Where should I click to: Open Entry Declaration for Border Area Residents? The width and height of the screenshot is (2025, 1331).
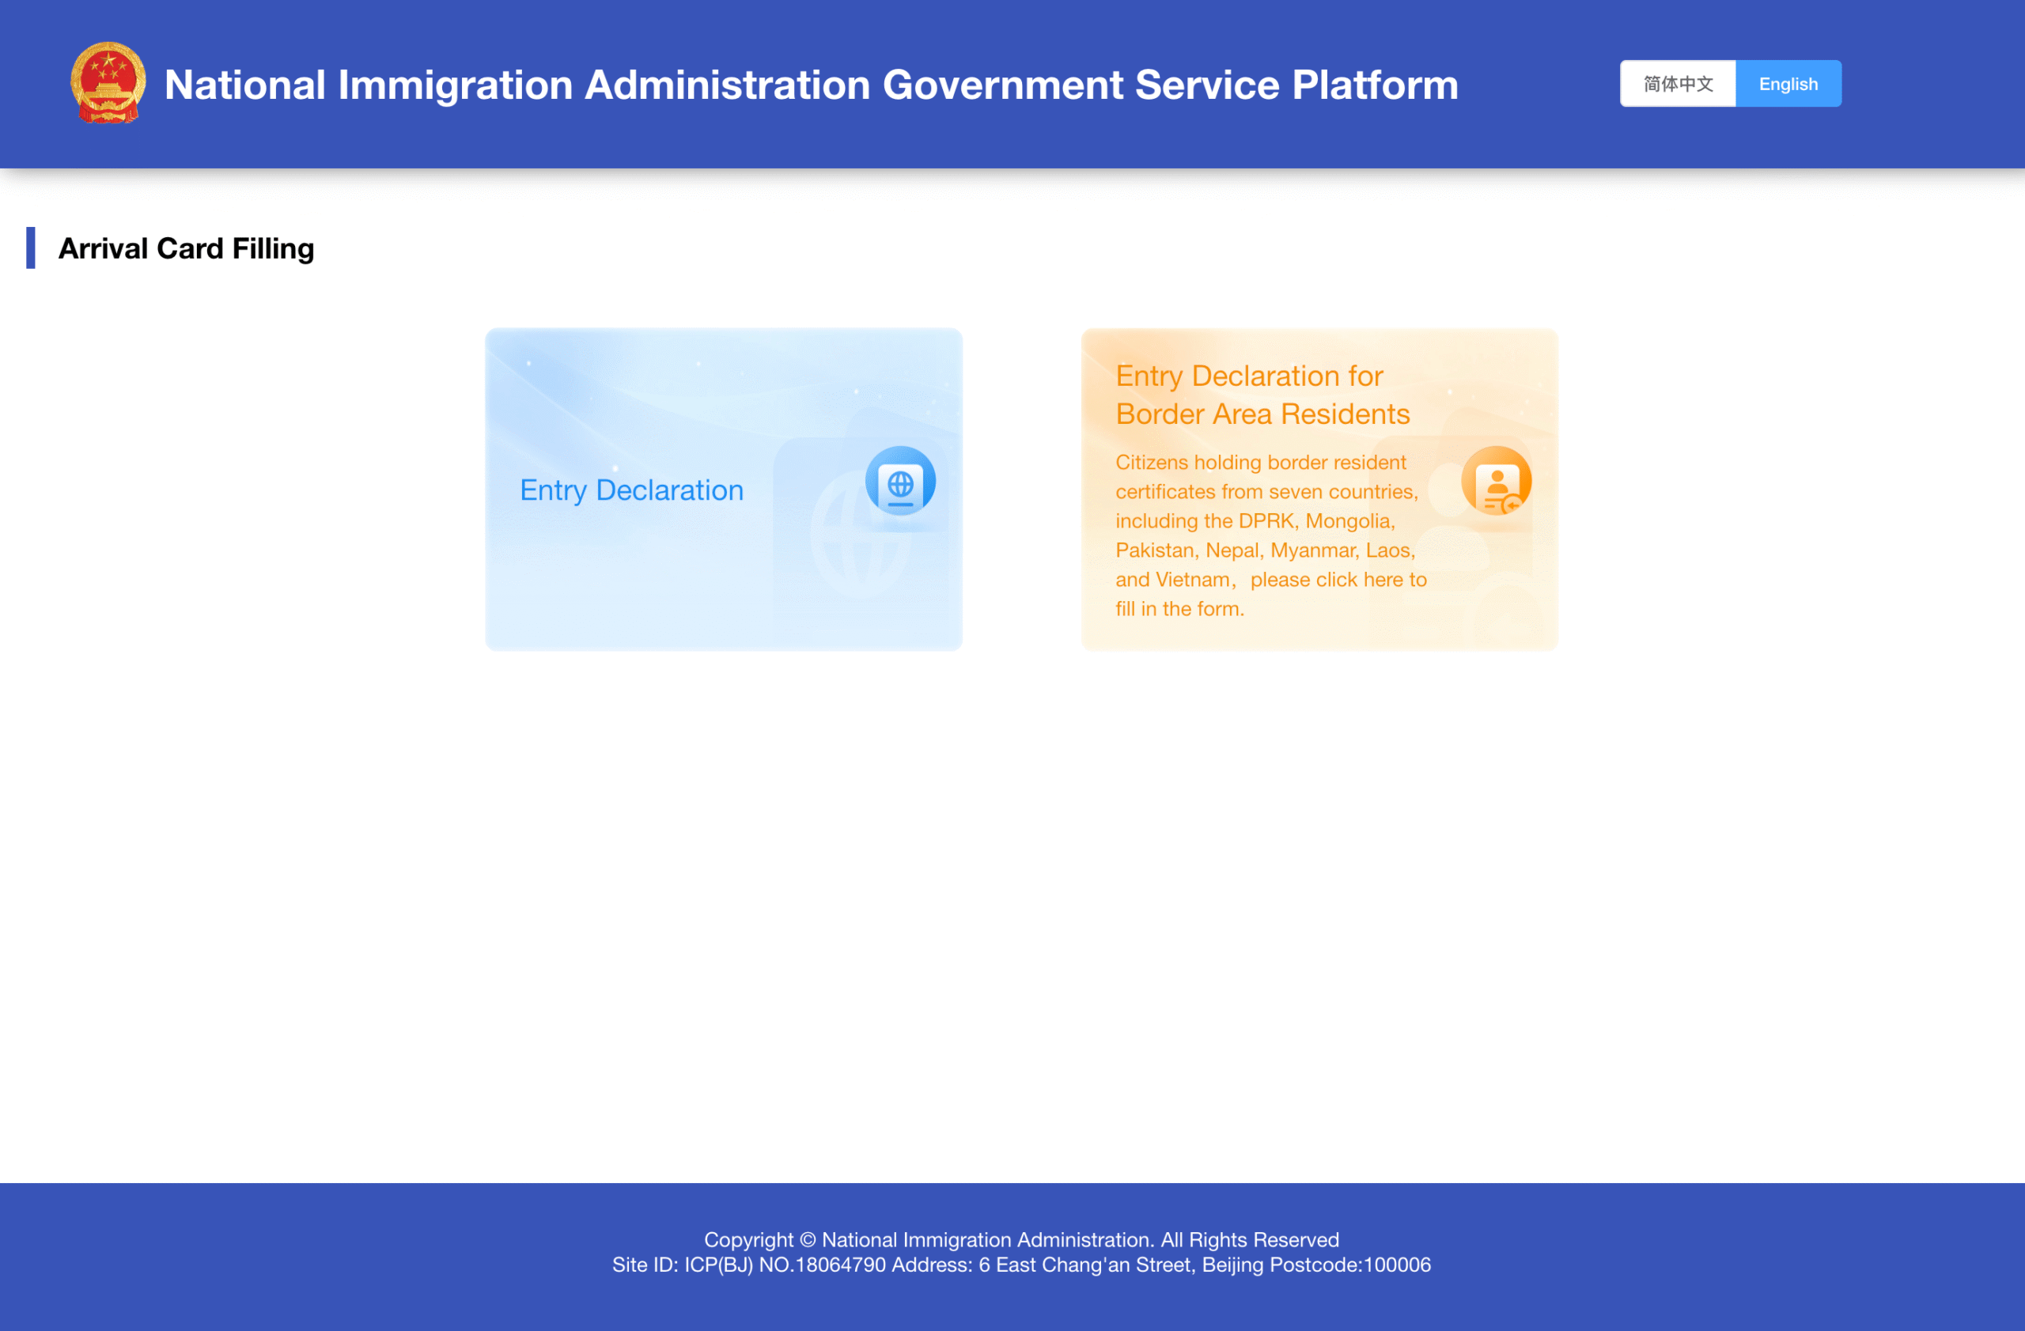[x=1318, y=490]
